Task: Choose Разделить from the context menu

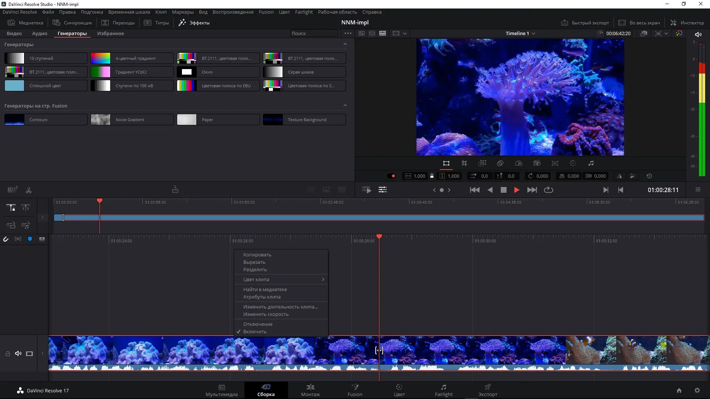Action: [255, 270]
